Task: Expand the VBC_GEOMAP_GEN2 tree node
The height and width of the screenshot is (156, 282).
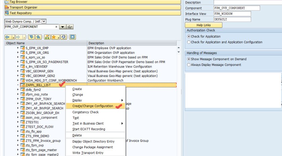Action: click(x=18, y=76)
